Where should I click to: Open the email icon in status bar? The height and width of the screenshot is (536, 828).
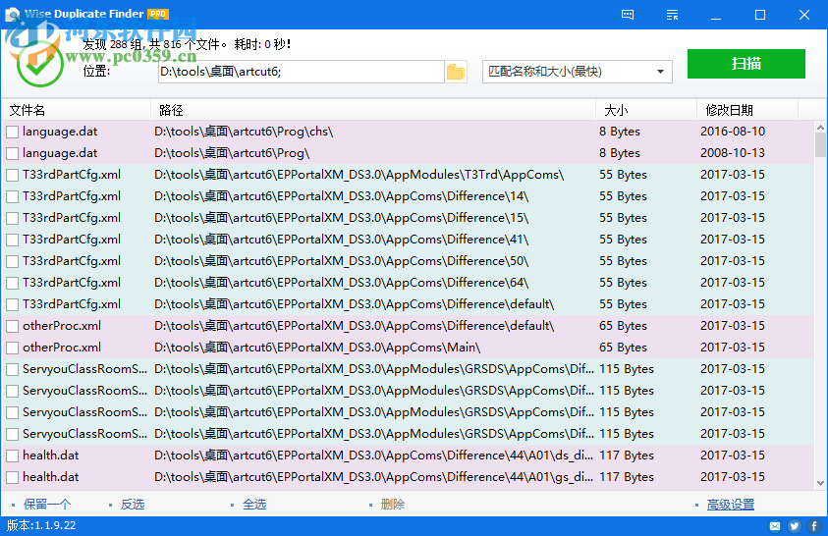[775, 526]
